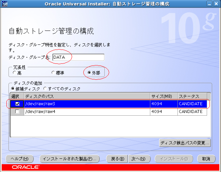This screenshot has height=172, width=221.
Task: Click the disk group name field containing DATA
Action: [x=78, y=57]
